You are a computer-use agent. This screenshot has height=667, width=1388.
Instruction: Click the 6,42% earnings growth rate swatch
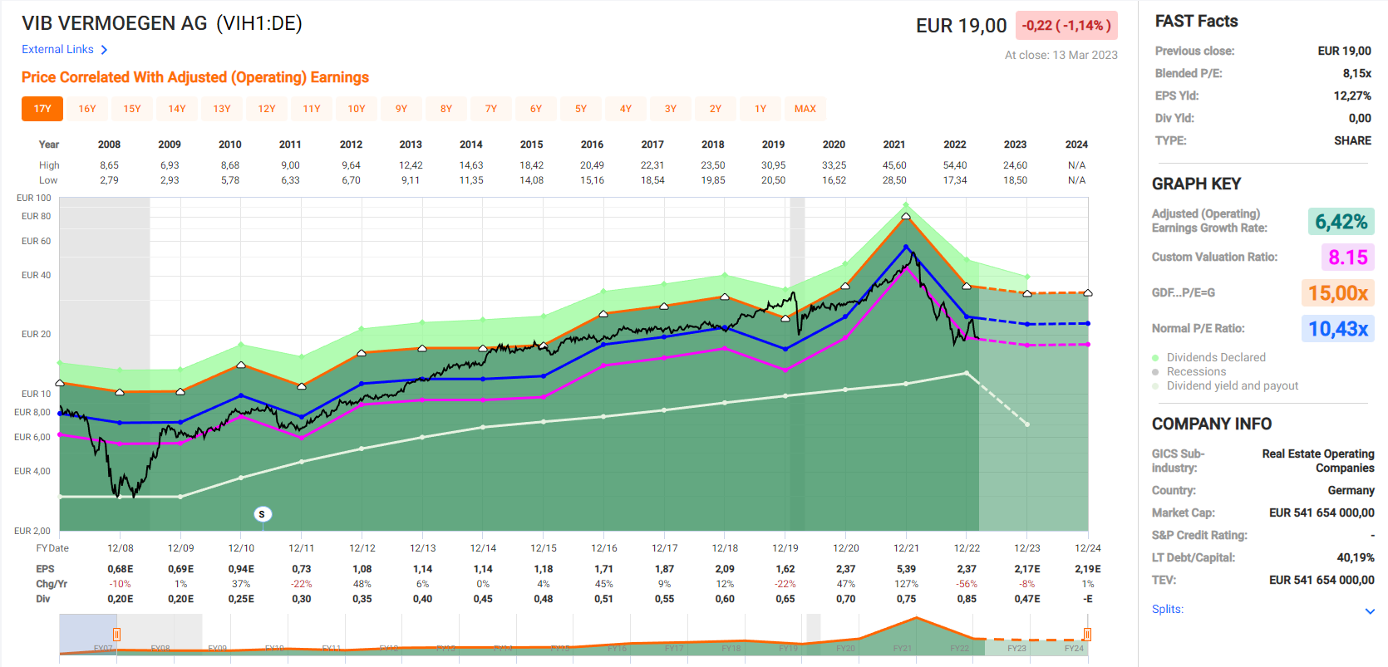click(x=1340, y=222)
